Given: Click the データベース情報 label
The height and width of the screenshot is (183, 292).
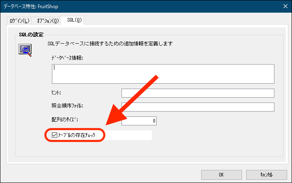Looking at the screenshot, I should (67, 58).
